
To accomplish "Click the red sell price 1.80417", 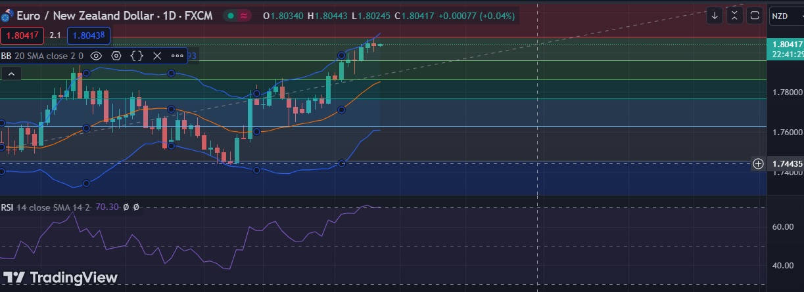I will pos(22,35).
